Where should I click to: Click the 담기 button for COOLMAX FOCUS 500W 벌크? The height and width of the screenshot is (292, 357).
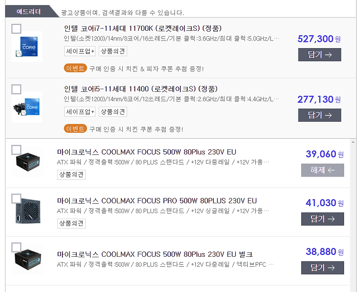[x=322, y=267]
